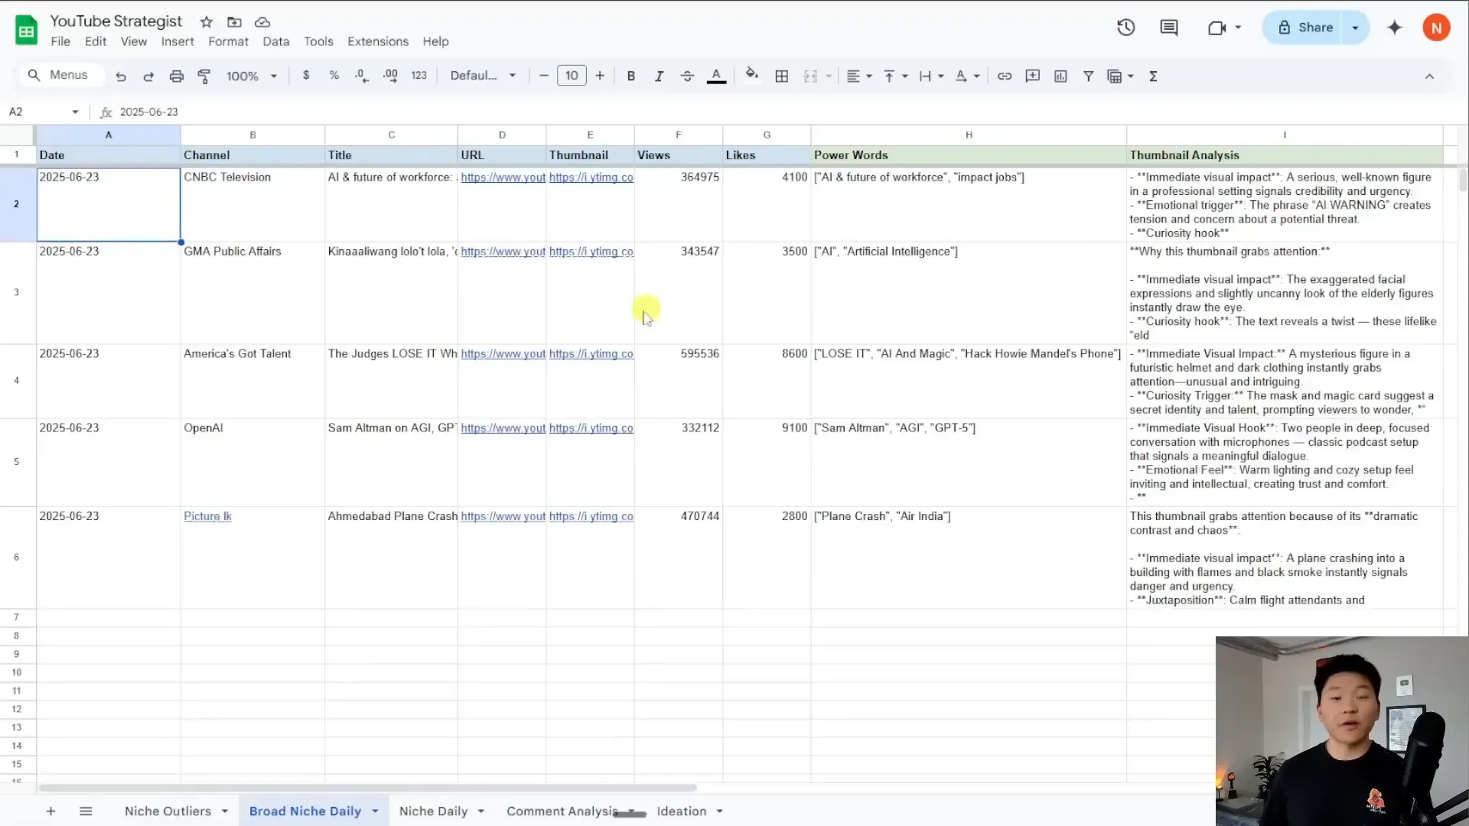Open the Extensions menu
The width and height of the screenshot is (1469, 826).
pyautogui.click(x=378, y=41)
